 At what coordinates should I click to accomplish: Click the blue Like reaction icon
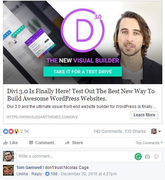click(x=6, y=131)
